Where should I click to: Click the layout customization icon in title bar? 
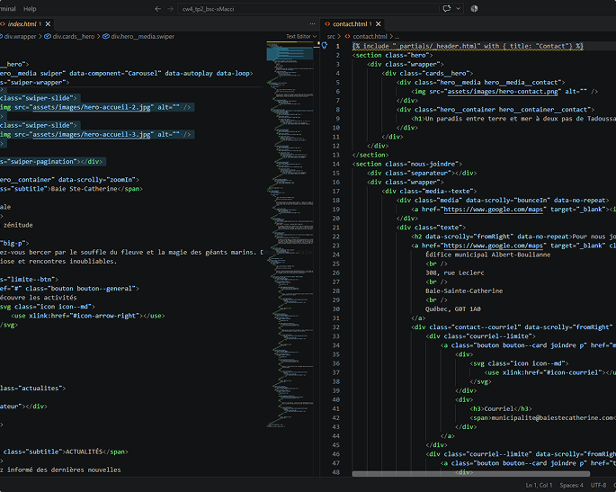(x=474, y=9)
